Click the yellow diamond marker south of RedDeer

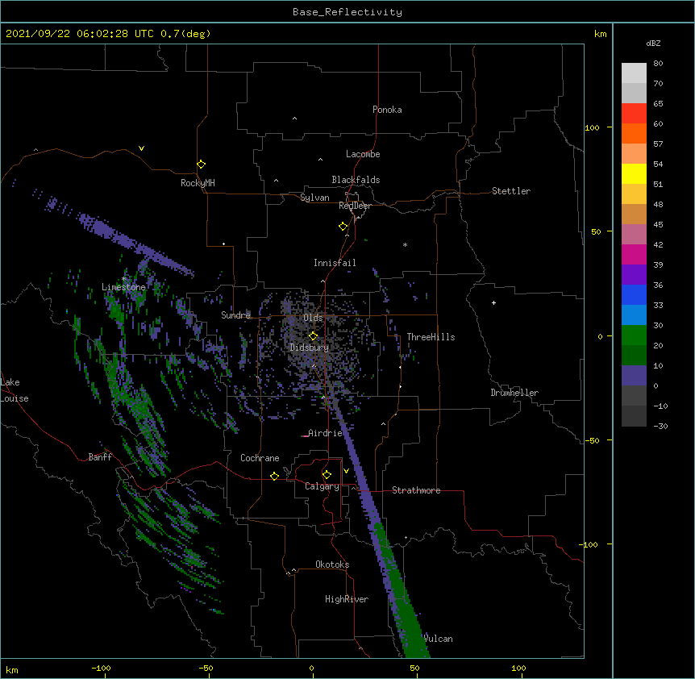pos(343,227)
